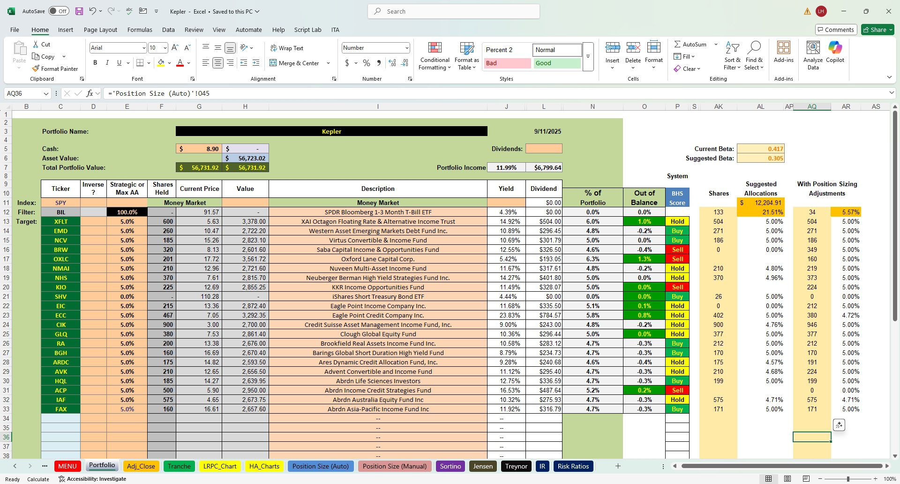900x484 pixels.
Task: Open the Number Format dropdown
Action: click(406, 47)
